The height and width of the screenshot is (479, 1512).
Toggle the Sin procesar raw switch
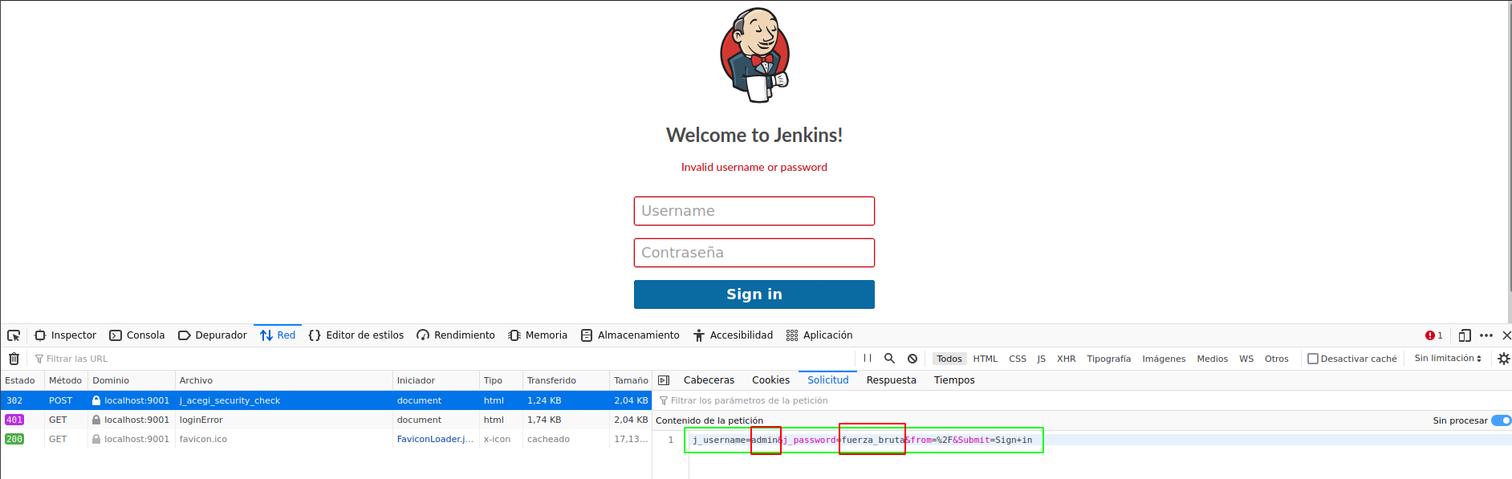pyautogui.click(x=1501, y=420)
